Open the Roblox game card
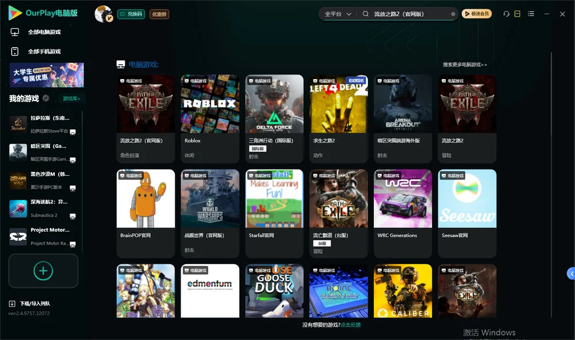Image resolution: width=575 pixels, height=340 pixels. point(210,119)
